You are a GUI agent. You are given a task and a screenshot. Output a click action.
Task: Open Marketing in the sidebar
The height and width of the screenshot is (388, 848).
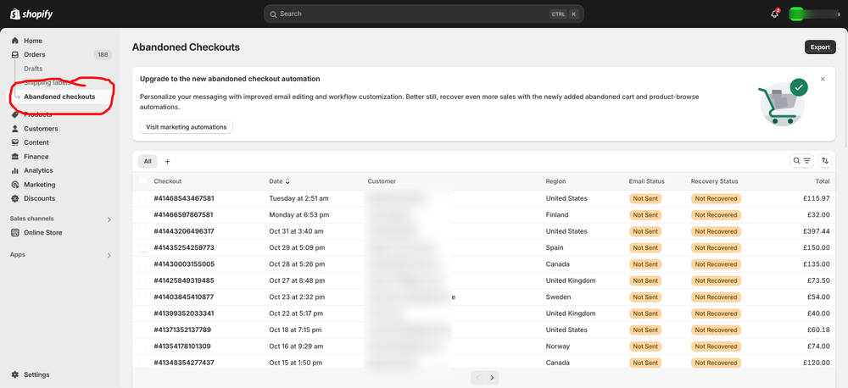click(x=40, y=185)
